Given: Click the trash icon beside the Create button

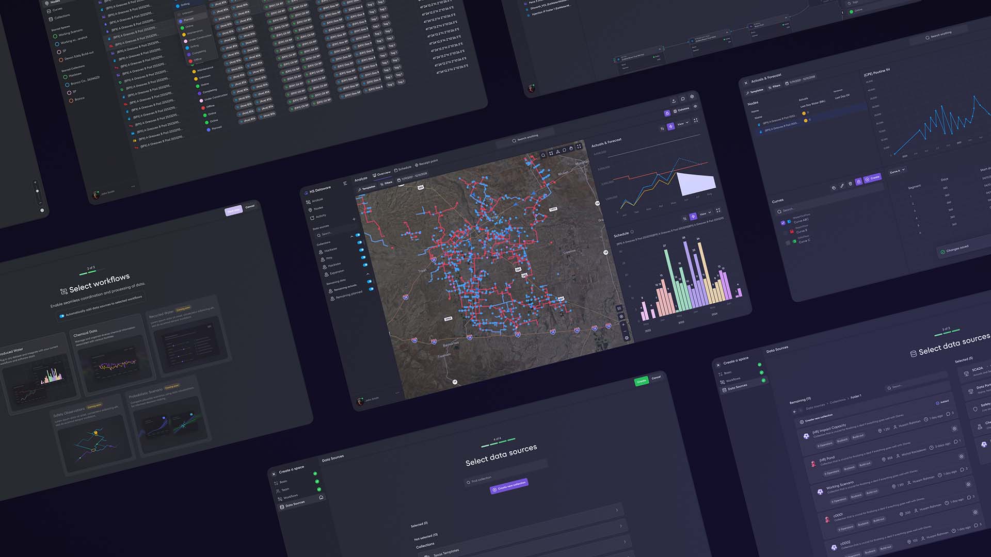Looking at the screenshot, I should click(851, 184).
